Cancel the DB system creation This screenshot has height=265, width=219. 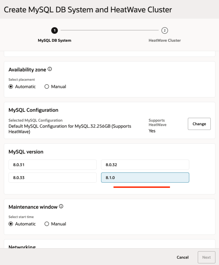(x=183, y=257)
